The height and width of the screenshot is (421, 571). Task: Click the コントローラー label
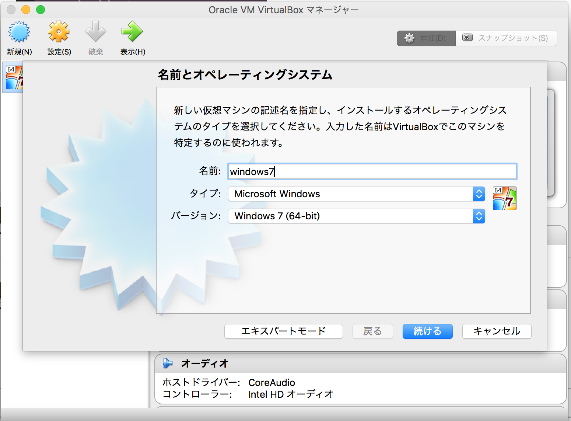click(197, 394)
